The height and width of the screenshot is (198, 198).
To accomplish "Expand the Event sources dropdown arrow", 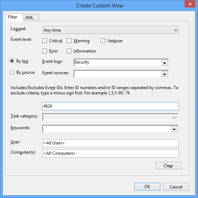I will coord(165,74).
